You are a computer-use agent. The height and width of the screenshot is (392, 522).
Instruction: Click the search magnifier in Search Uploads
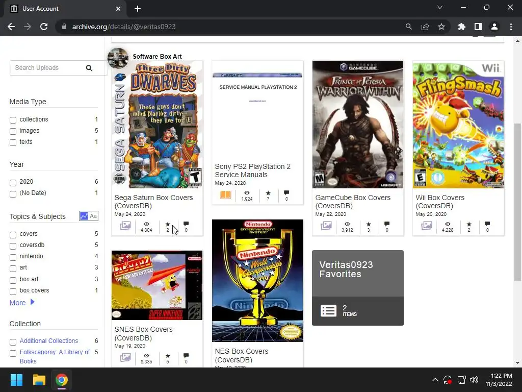click(x=89, y=68)
